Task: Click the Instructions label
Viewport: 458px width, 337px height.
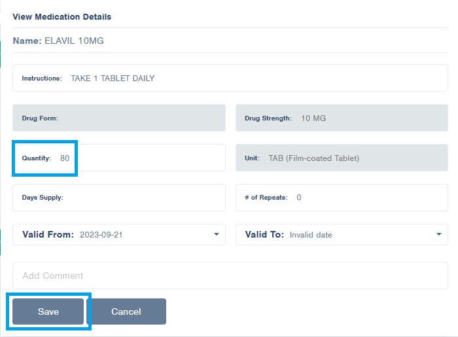Action: (42, 79)
